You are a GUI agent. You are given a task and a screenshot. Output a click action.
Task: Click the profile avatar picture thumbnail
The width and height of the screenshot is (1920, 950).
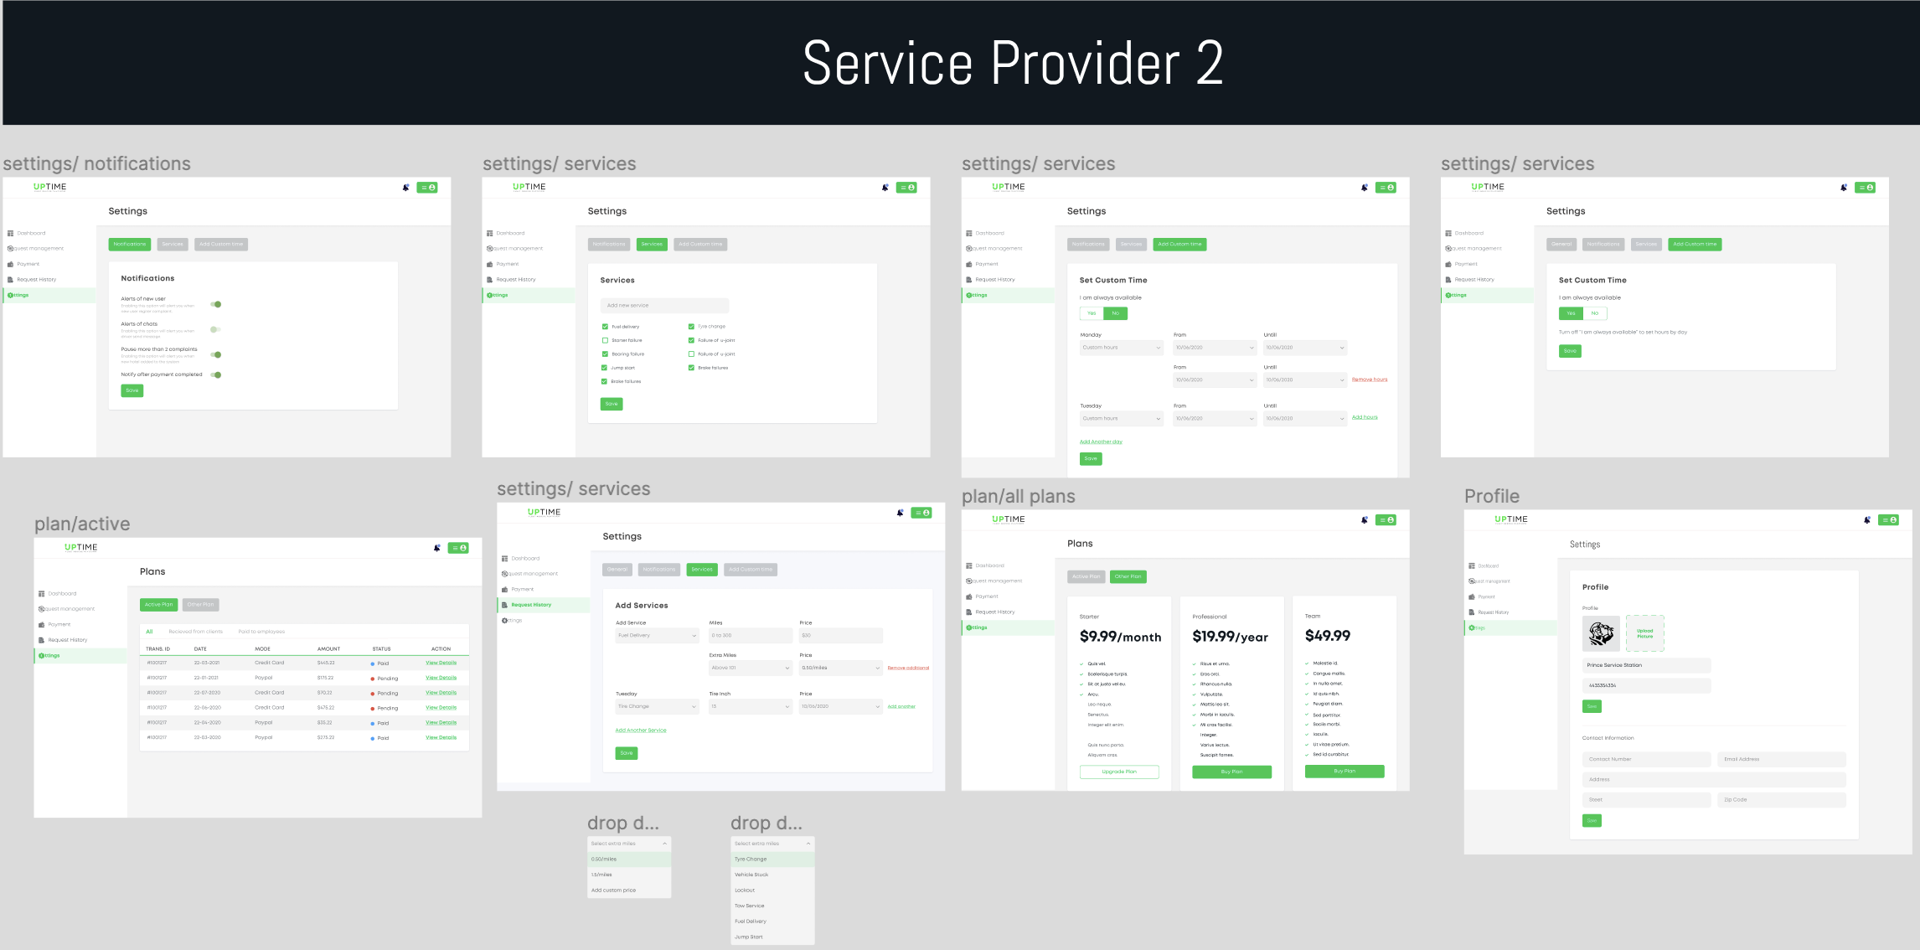tap(1601, 633)
